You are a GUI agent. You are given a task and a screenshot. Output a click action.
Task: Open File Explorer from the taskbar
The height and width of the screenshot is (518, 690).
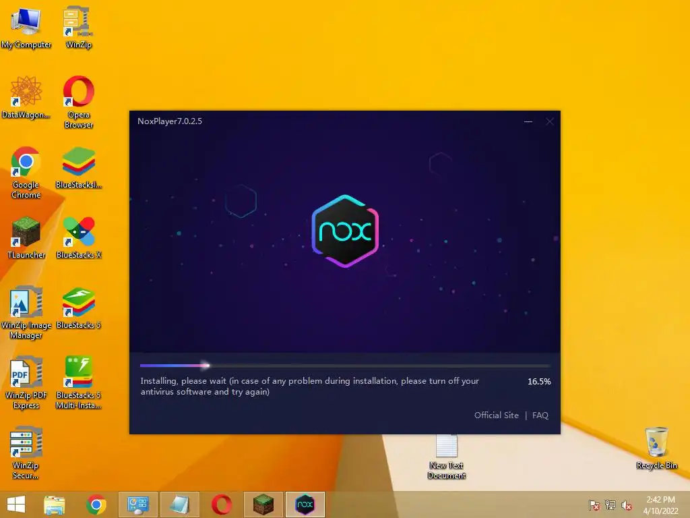point(54,505)
